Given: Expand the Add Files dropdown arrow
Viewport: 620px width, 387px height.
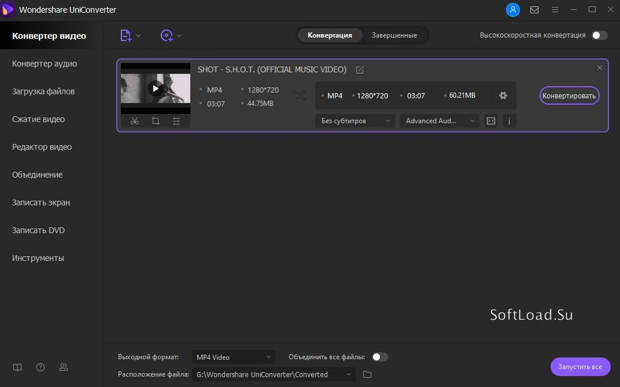Looking at the screenshot, I should 138,36.
